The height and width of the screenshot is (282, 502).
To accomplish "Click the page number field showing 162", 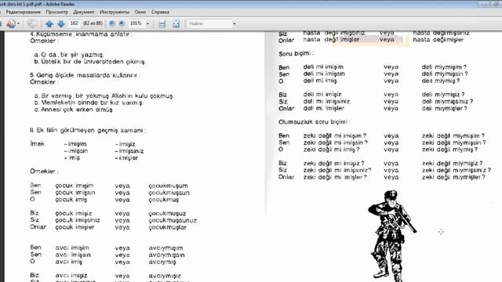I will click(74, 23).
